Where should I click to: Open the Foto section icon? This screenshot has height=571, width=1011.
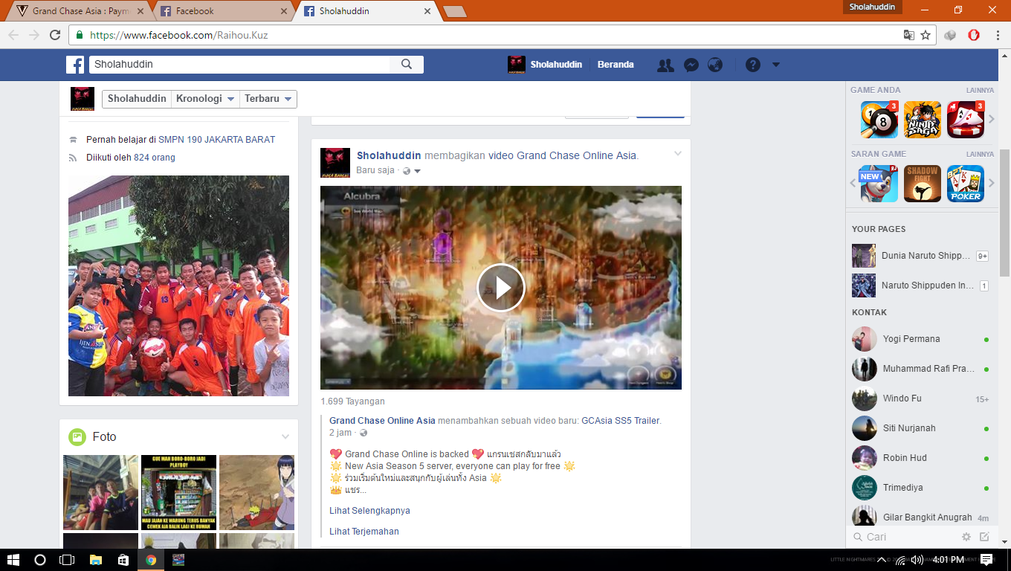(x=77, y=437)
